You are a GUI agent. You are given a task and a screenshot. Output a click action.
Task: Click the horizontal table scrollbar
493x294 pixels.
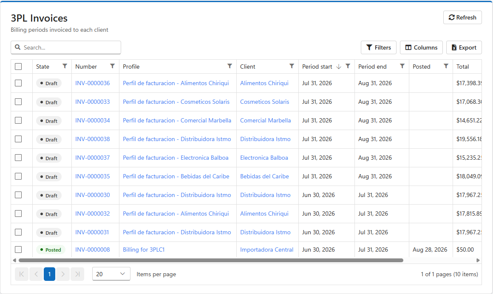[x=211, y=261]
